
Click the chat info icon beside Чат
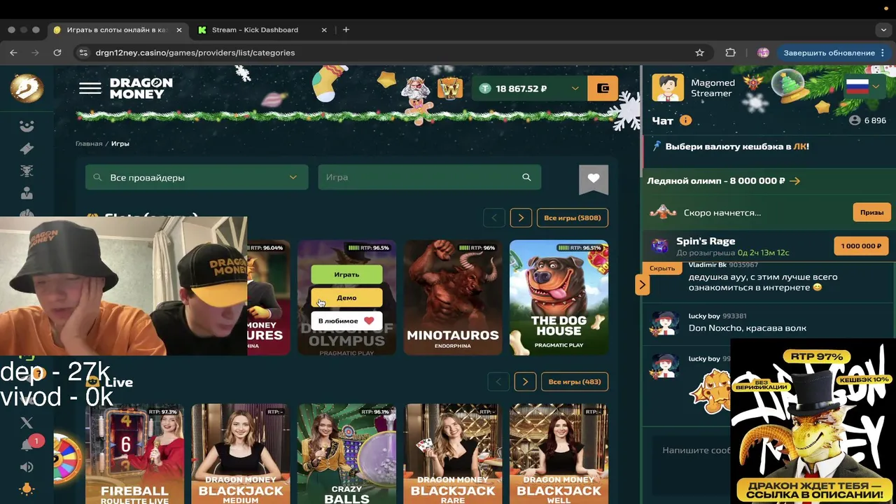685,120
